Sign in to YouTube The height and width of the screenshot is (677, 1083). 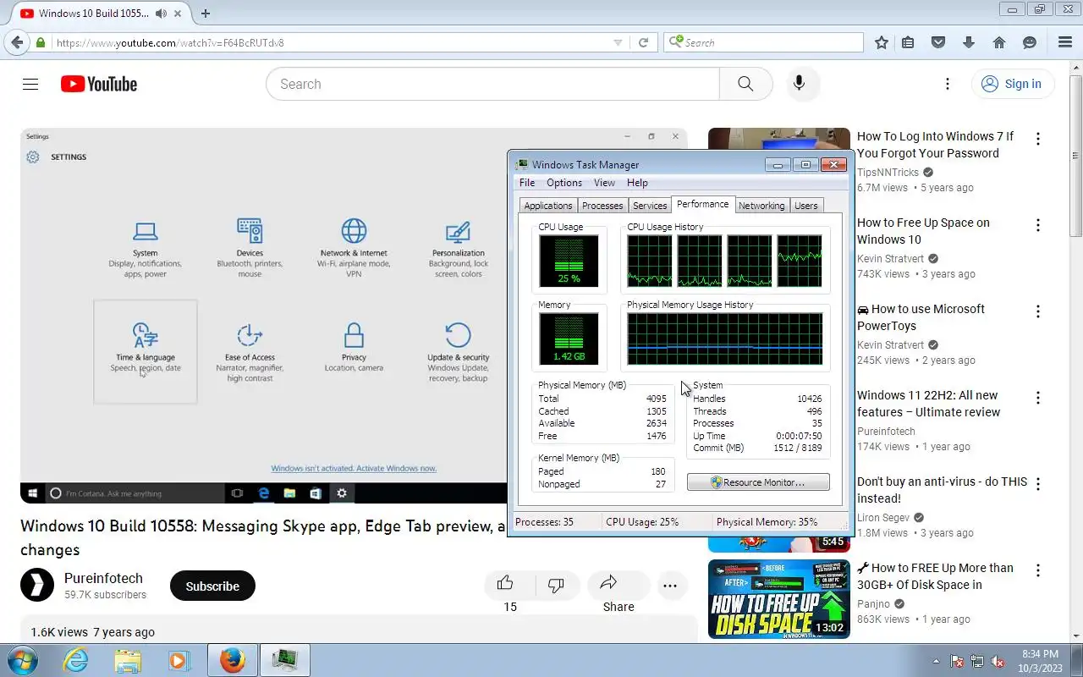click(1012, 84)
